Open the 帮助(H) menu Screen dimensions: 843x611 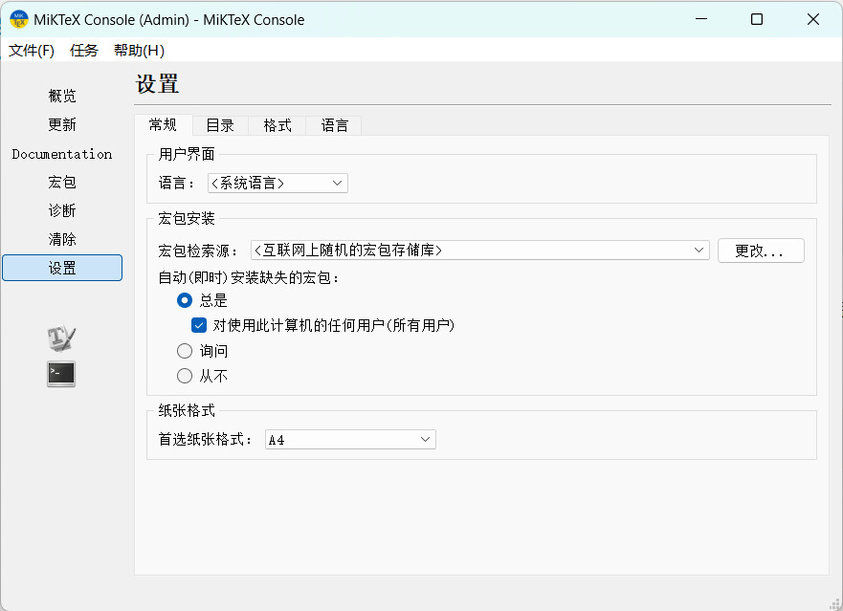click(x=139, y=51)
